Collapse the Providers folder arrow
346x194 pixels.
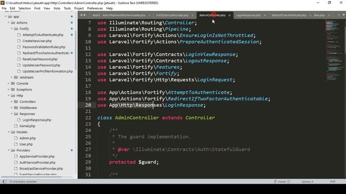9,150
